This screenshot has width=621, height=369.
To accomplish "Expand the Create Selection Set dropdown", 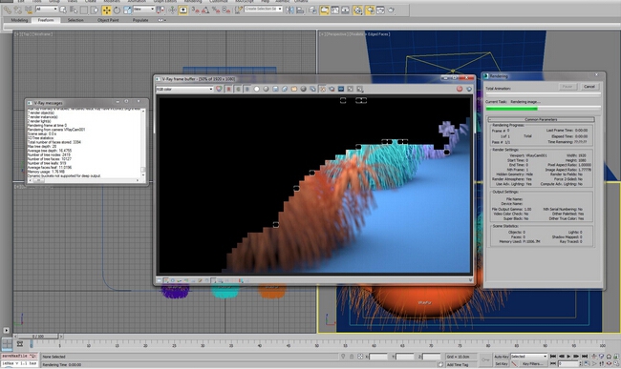I will click(264, 9).
